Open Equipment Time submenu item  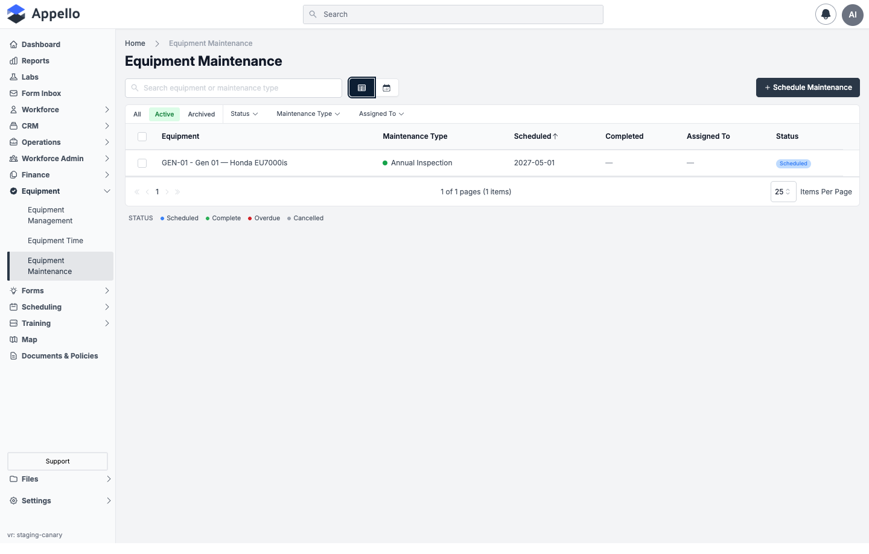tap(56, 241)
